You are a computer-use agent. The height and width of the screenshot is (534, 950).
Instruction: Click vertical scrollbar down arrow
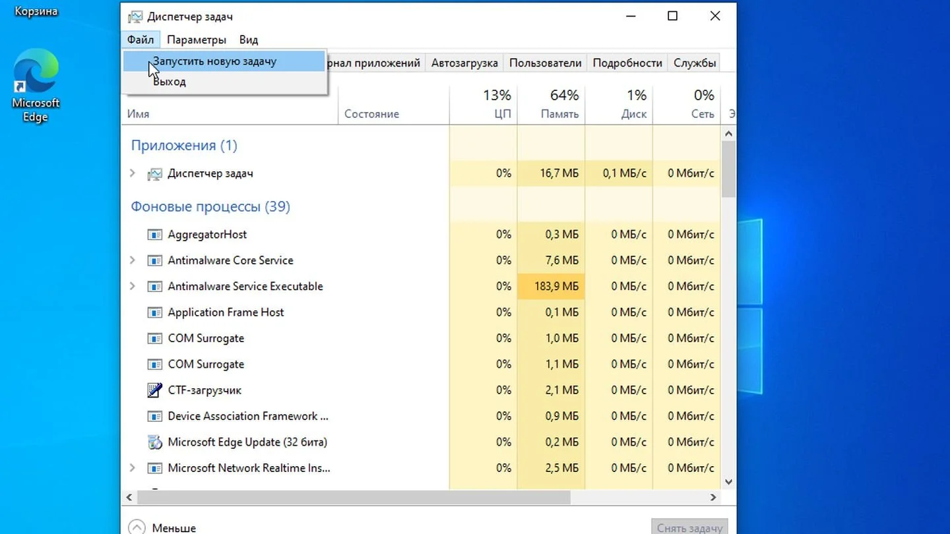coord(729,482)
